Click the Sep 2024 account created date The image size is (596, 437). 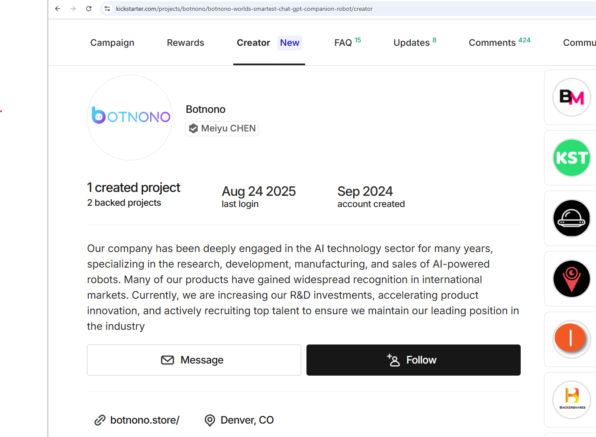[365, 191]
